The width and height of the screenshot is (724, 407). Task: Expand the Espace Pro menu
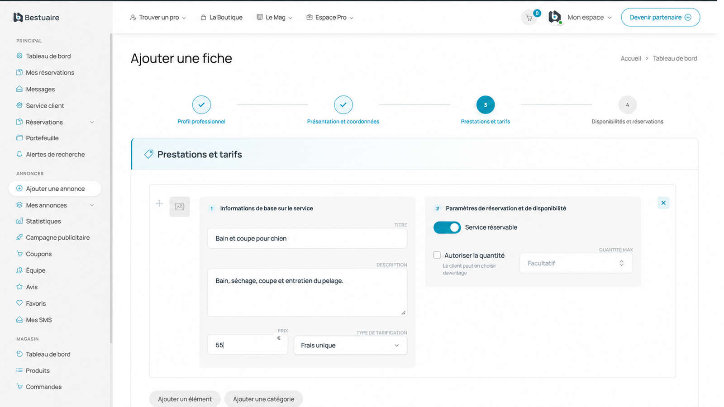pyautogui.click(x=330, y=18)
